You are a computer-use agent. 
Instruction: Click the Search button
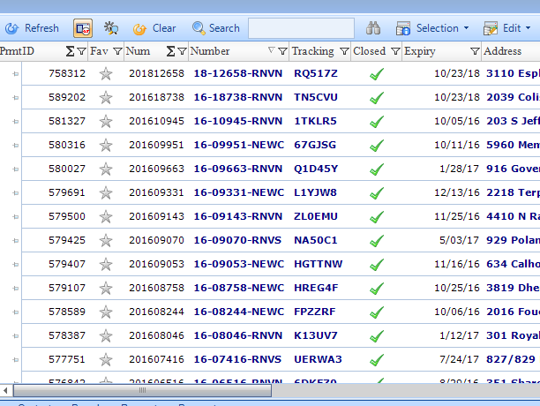(x=215, y=28)
